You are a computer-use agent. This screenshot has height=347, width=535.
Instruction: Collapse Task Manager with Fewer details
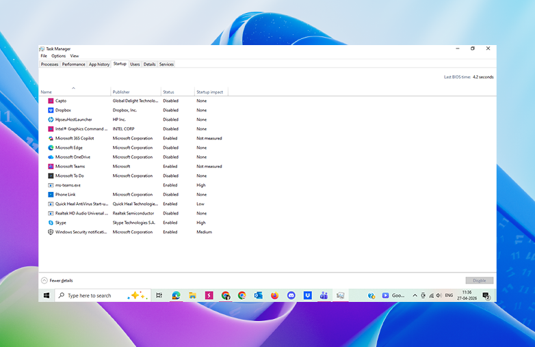(57, 281)
